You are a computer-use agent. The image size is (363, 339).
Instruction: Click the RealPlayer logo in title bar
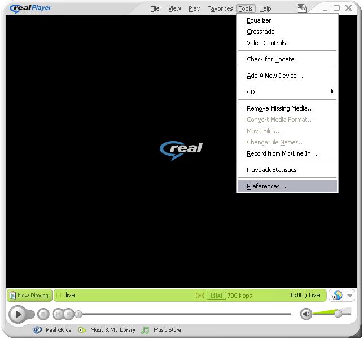(x=30, y=8)
